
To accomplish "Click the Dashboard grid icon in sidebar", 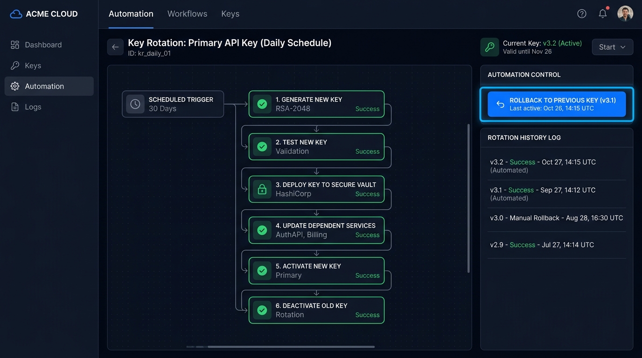I will pyautogui.click(x=15, y=45).
